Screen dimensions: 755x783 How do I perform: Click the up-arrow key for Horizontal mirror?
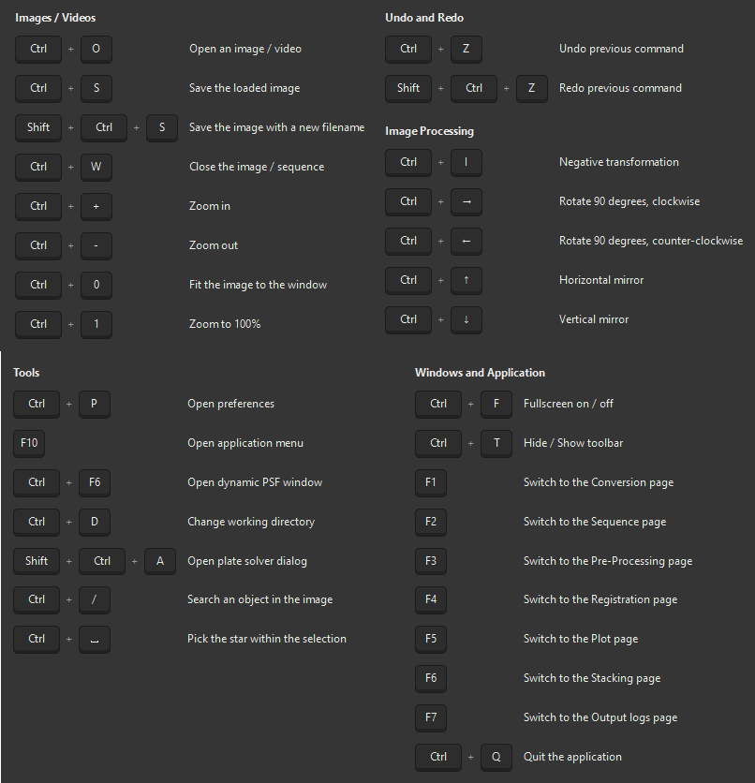[x=466, y=280]
